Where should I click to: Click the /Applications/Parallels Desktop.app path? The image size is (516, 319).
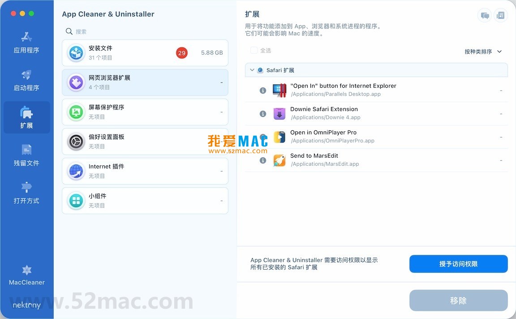[x=335, y=94]
